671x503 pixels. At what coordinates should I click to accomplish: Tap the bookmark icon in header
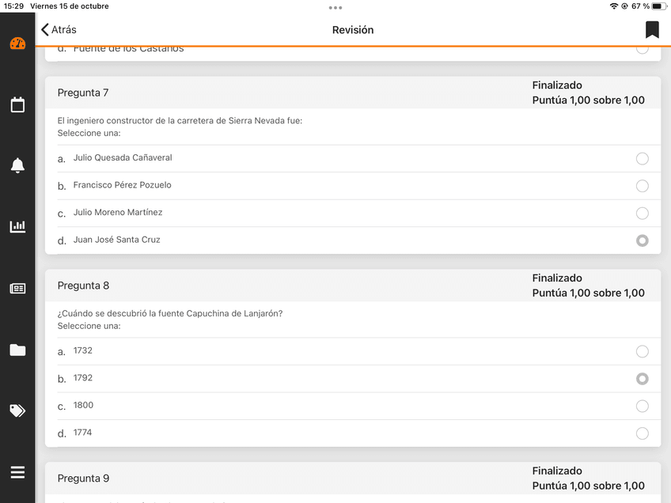point(652,30)
